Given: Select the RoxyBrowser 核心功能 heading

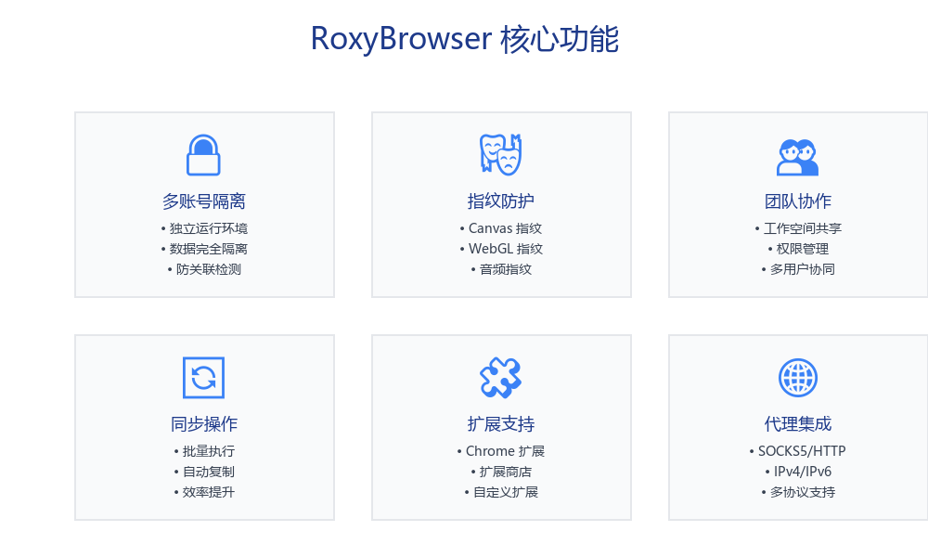Looking at the screenshot, I should [x=465, y=39].
